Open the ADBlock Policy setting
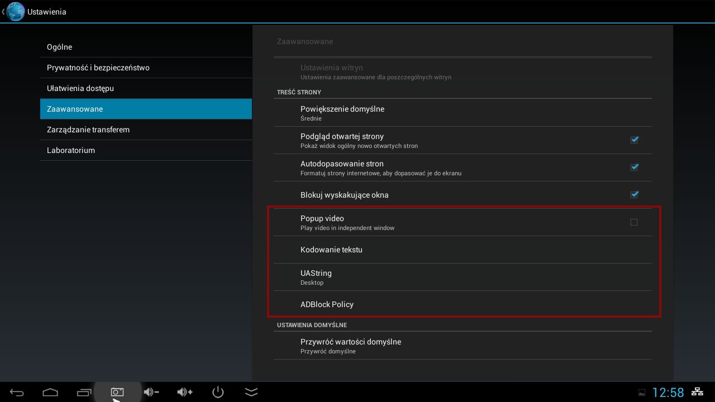The width and height of the screenshot is (715, 402). tap(463, 304)
